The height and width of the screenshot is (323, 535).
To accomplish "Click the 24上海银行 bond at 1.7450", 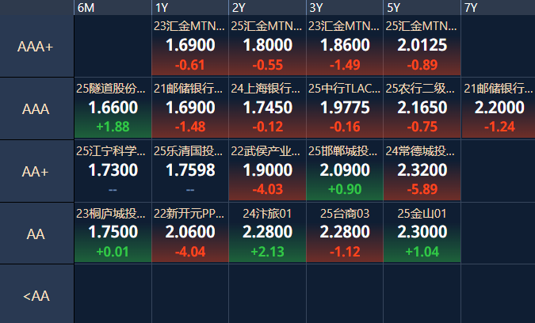I will click(x=267, y=109).
